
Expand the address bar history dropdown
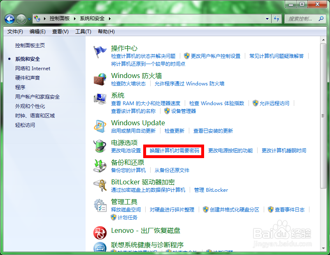click(267, 19)
